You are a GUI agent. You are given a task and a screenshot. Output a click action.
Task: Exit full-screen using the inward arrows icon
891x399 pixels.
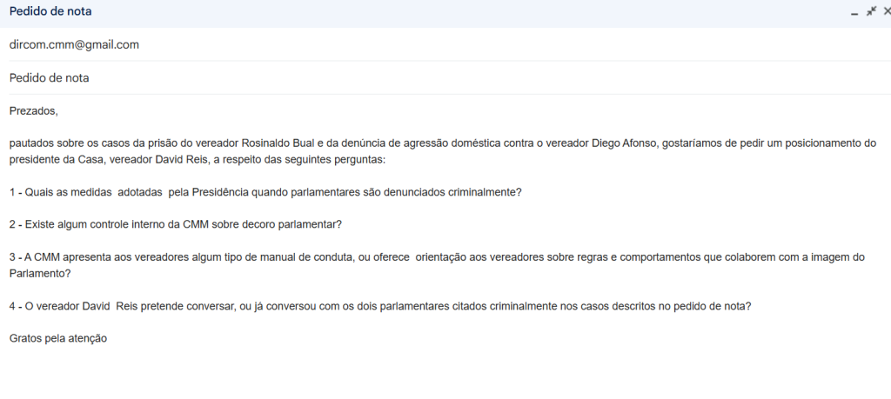870,11
